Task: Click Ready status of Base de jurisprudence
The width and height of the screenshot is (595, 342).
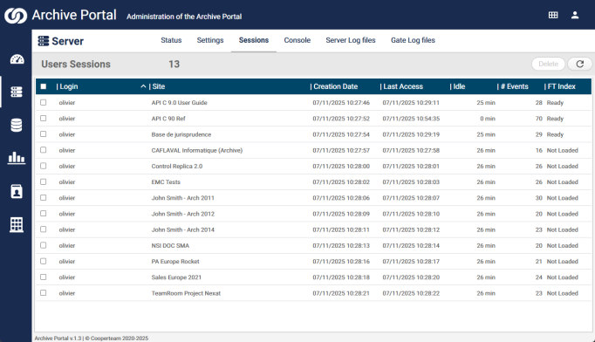Action: [555, 134]
